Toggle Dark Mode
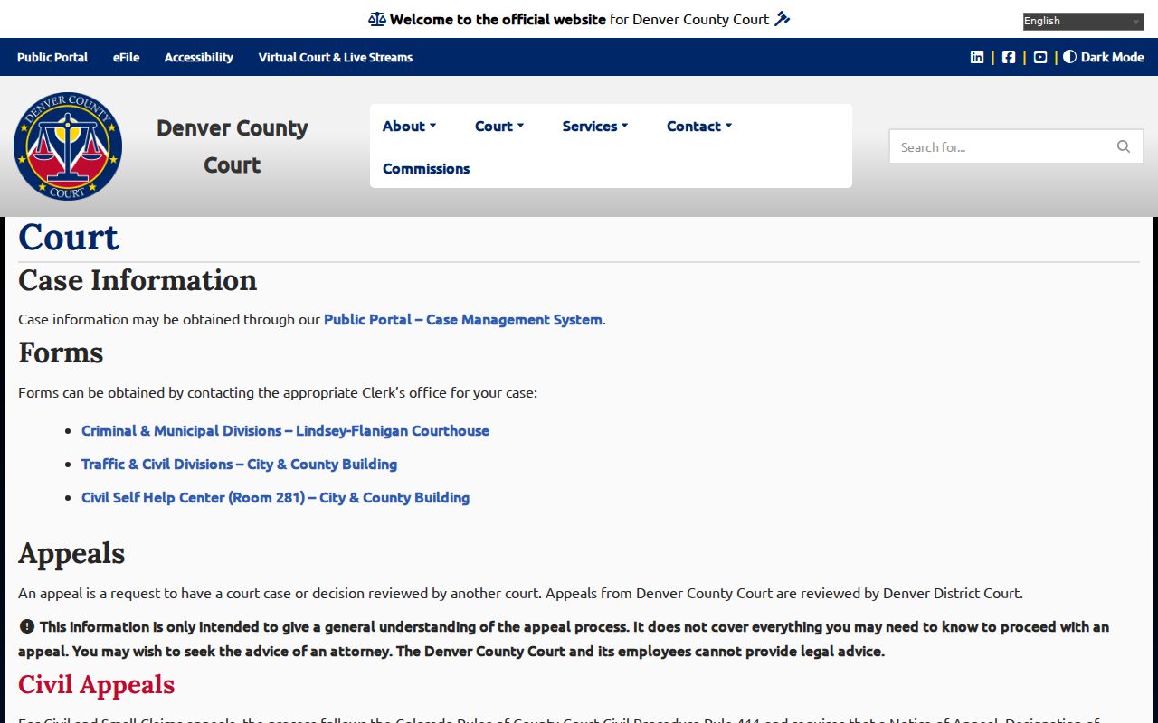Viewport: 1158px width, 723px height. (1104, 57)
